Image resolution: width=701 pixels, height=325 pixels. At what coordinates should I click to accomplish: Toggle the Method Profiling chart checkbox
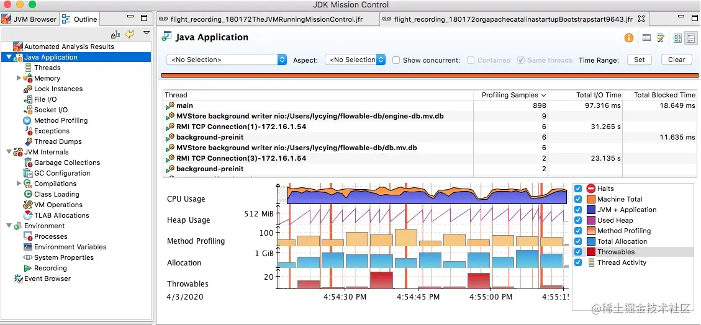[578, 231]
